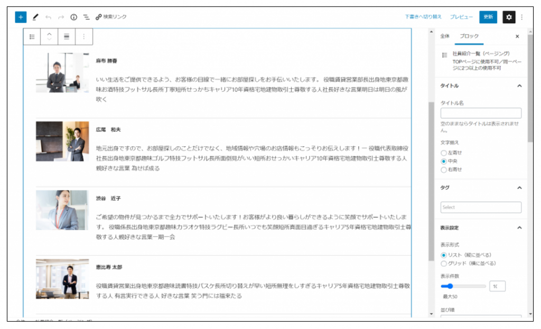The width and height of the screenshot is (541, 329).
Task: Open the list view outline icon
Action: coord(86,17)
